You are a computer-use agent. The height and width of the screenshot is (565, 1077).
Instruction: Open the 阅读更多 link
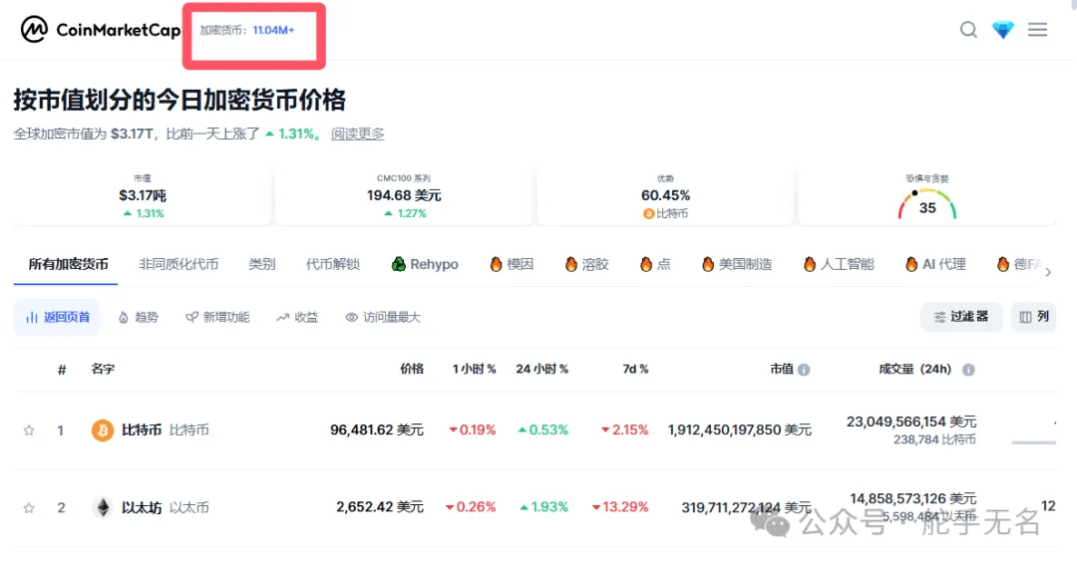coord(358,134)
